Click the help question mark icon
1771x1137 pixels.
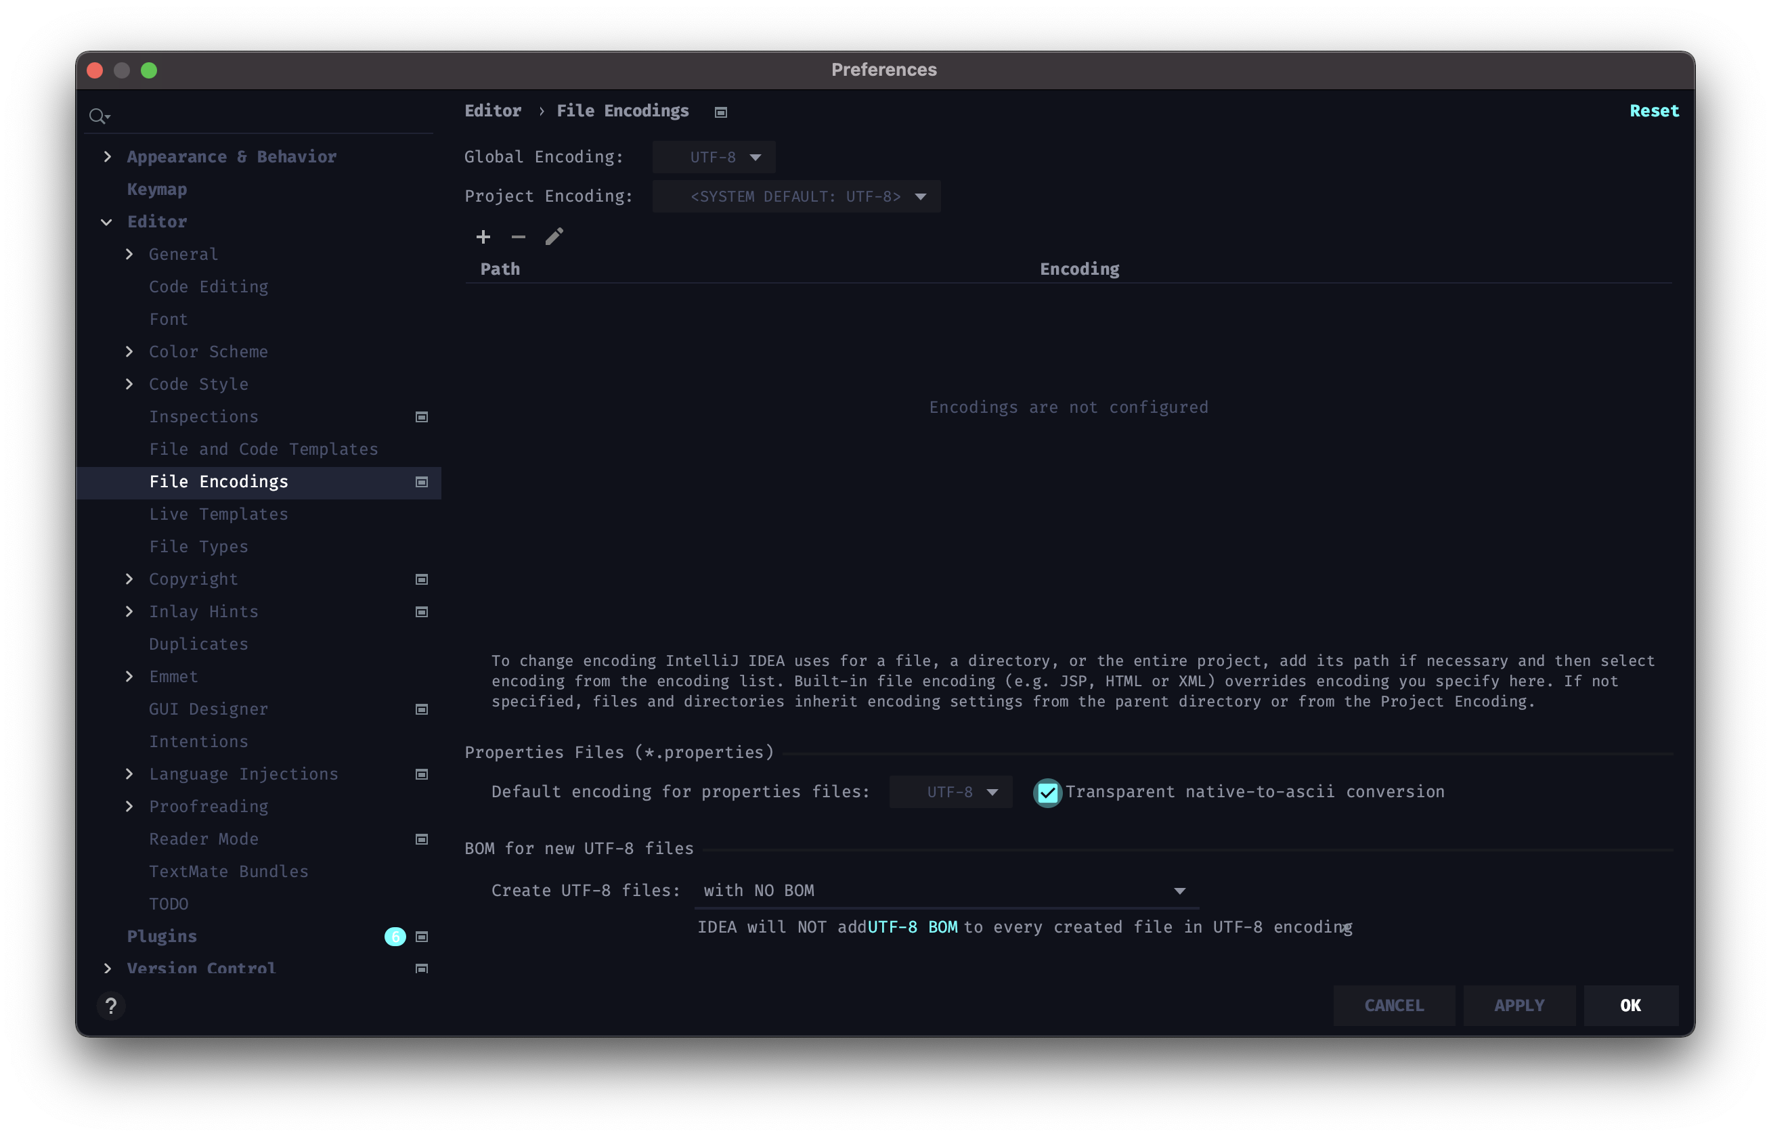(x=111, y=1006)
